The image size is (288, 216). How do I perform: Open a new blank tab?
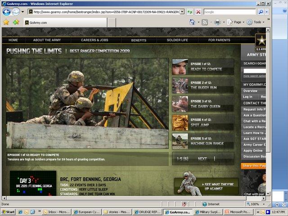[x=111, y=22]
